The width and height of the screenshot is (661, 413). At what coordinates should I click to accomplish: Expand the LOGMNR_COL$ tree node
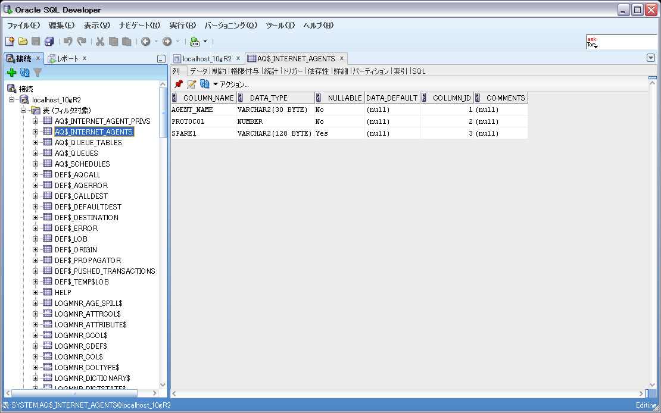[x=35, y=357]
